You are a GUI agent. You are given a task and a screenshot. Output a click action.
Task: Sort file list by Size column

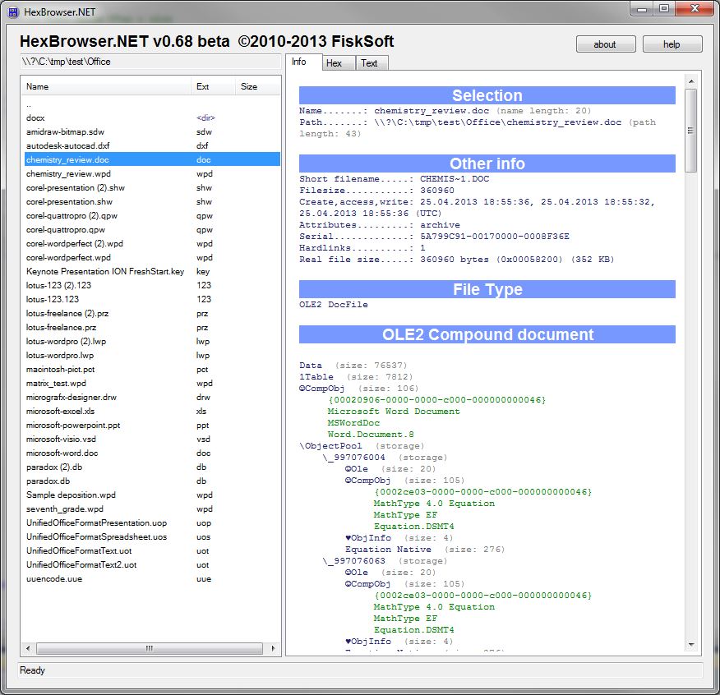coord(257,86)
